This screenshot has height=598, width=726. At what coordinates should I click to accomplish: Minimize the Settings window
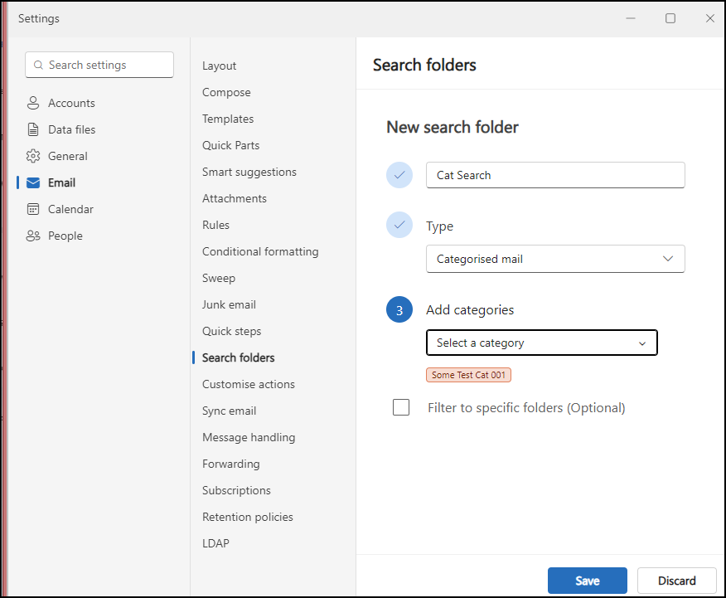[x=630, y=18]
